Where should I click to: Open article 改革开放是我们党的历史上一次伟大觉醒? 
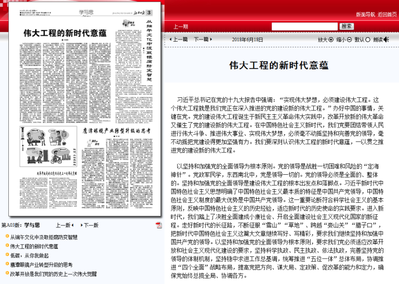pos(53,273)
